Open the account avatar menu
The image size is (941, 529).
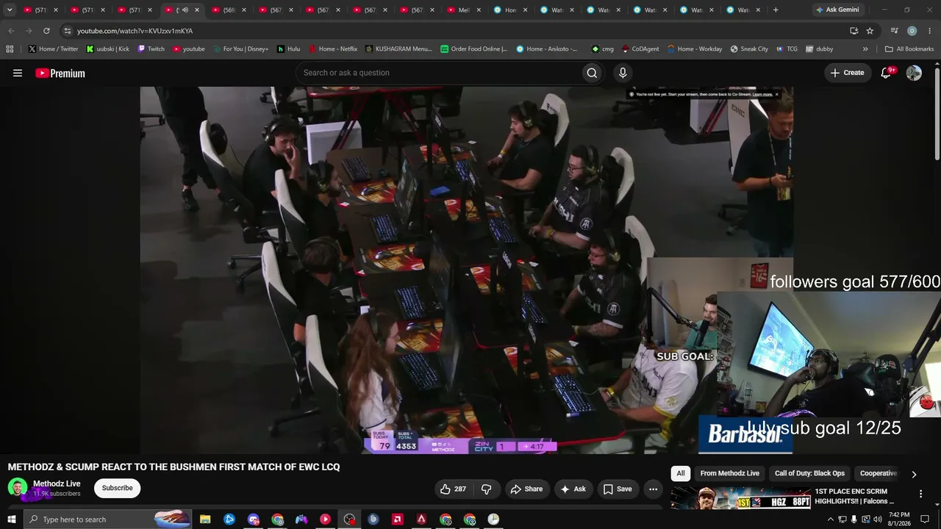[914, 73]
